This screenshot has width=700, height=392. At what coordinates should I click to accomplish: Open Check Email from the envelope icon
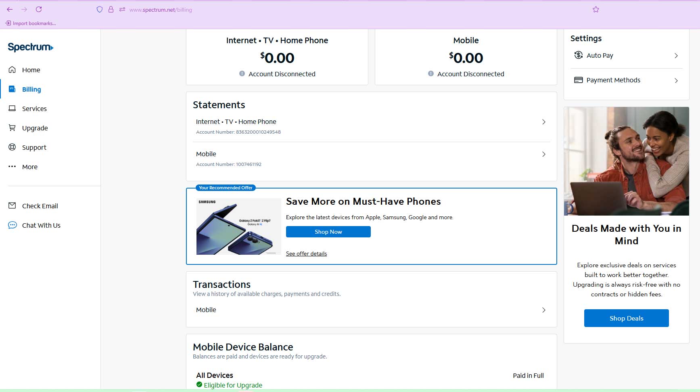pyautogui.click(x=13, y=206)
